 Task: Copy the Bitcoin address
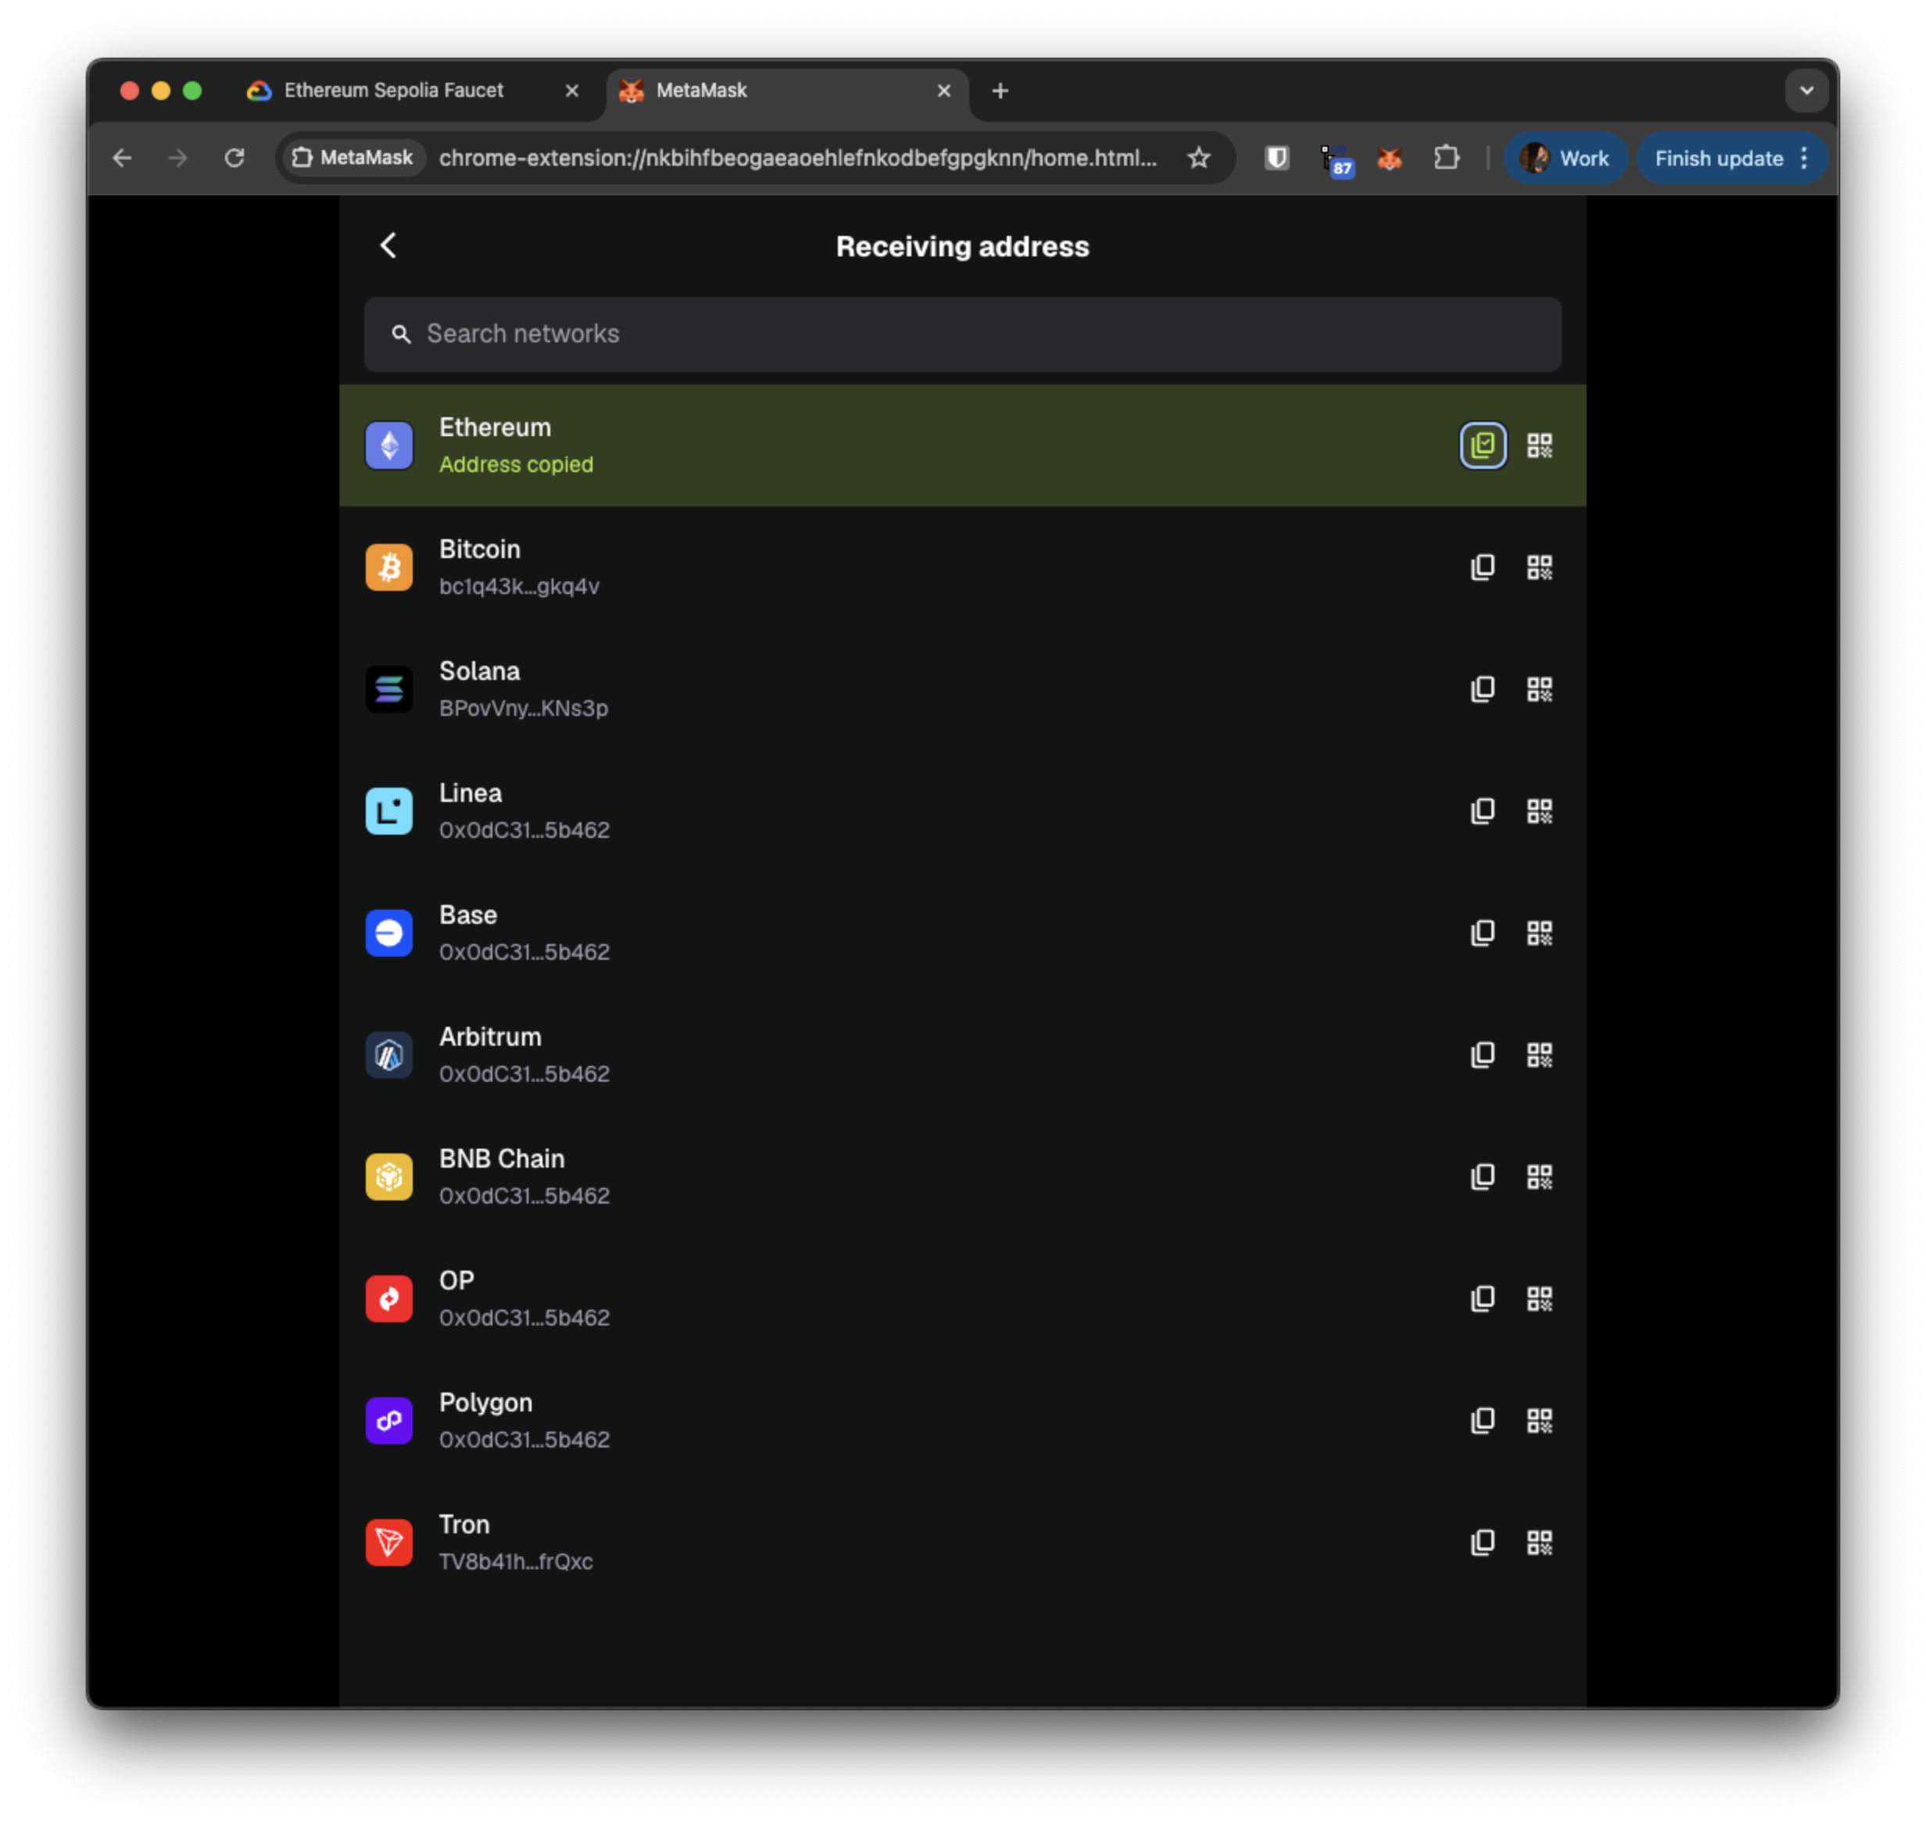click(1482, 567)
